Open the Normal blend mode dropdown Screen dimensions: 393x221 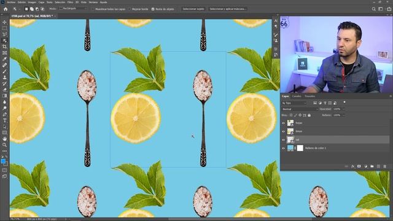click(300, 109)
